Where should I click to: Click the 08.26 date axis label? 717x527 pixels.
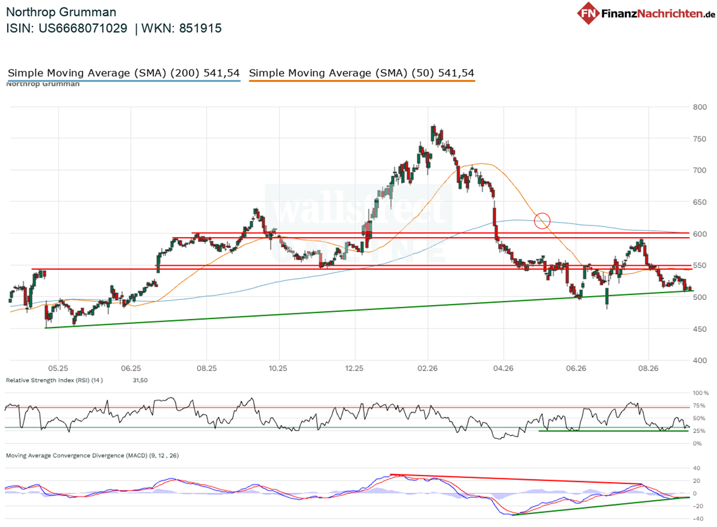[648, 368]
